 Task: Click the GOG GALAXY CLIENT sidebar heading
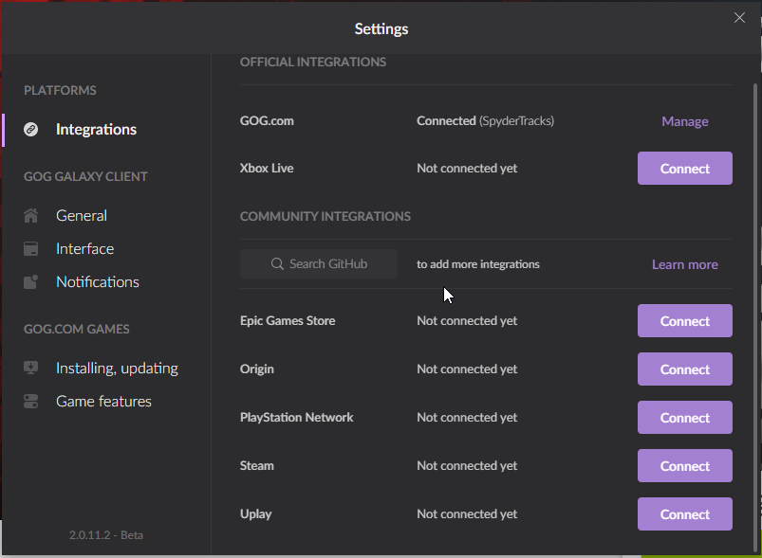85,176
